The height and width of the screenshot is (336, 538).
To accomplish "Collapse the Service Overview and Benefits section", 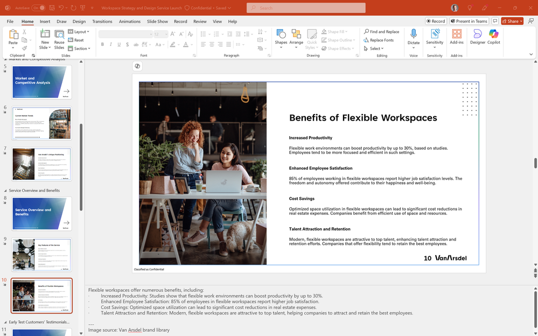I will [x=5, y=191].
